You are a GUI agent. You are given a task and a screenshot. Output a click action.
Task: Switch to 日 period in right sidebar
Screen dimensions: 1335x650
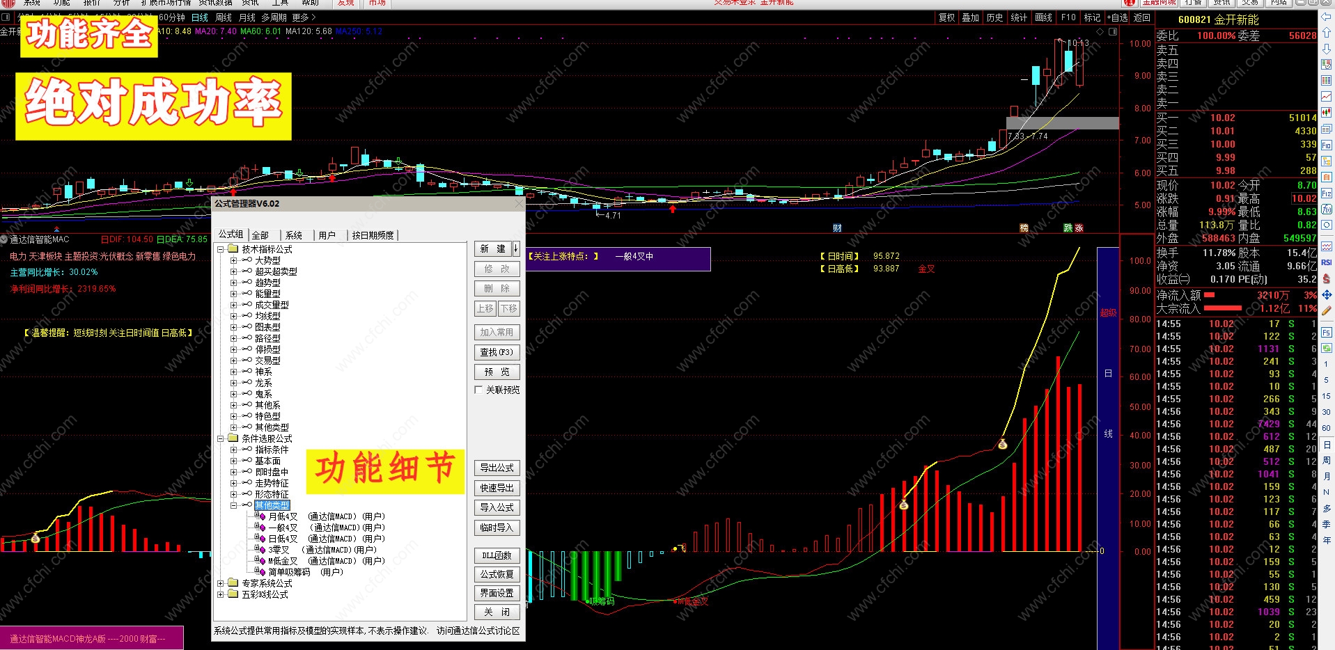[1327, 445]
